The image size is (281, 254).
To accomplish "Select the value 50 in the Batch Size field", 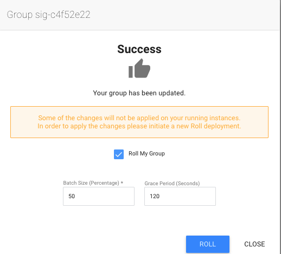I will tap(72, 196).
